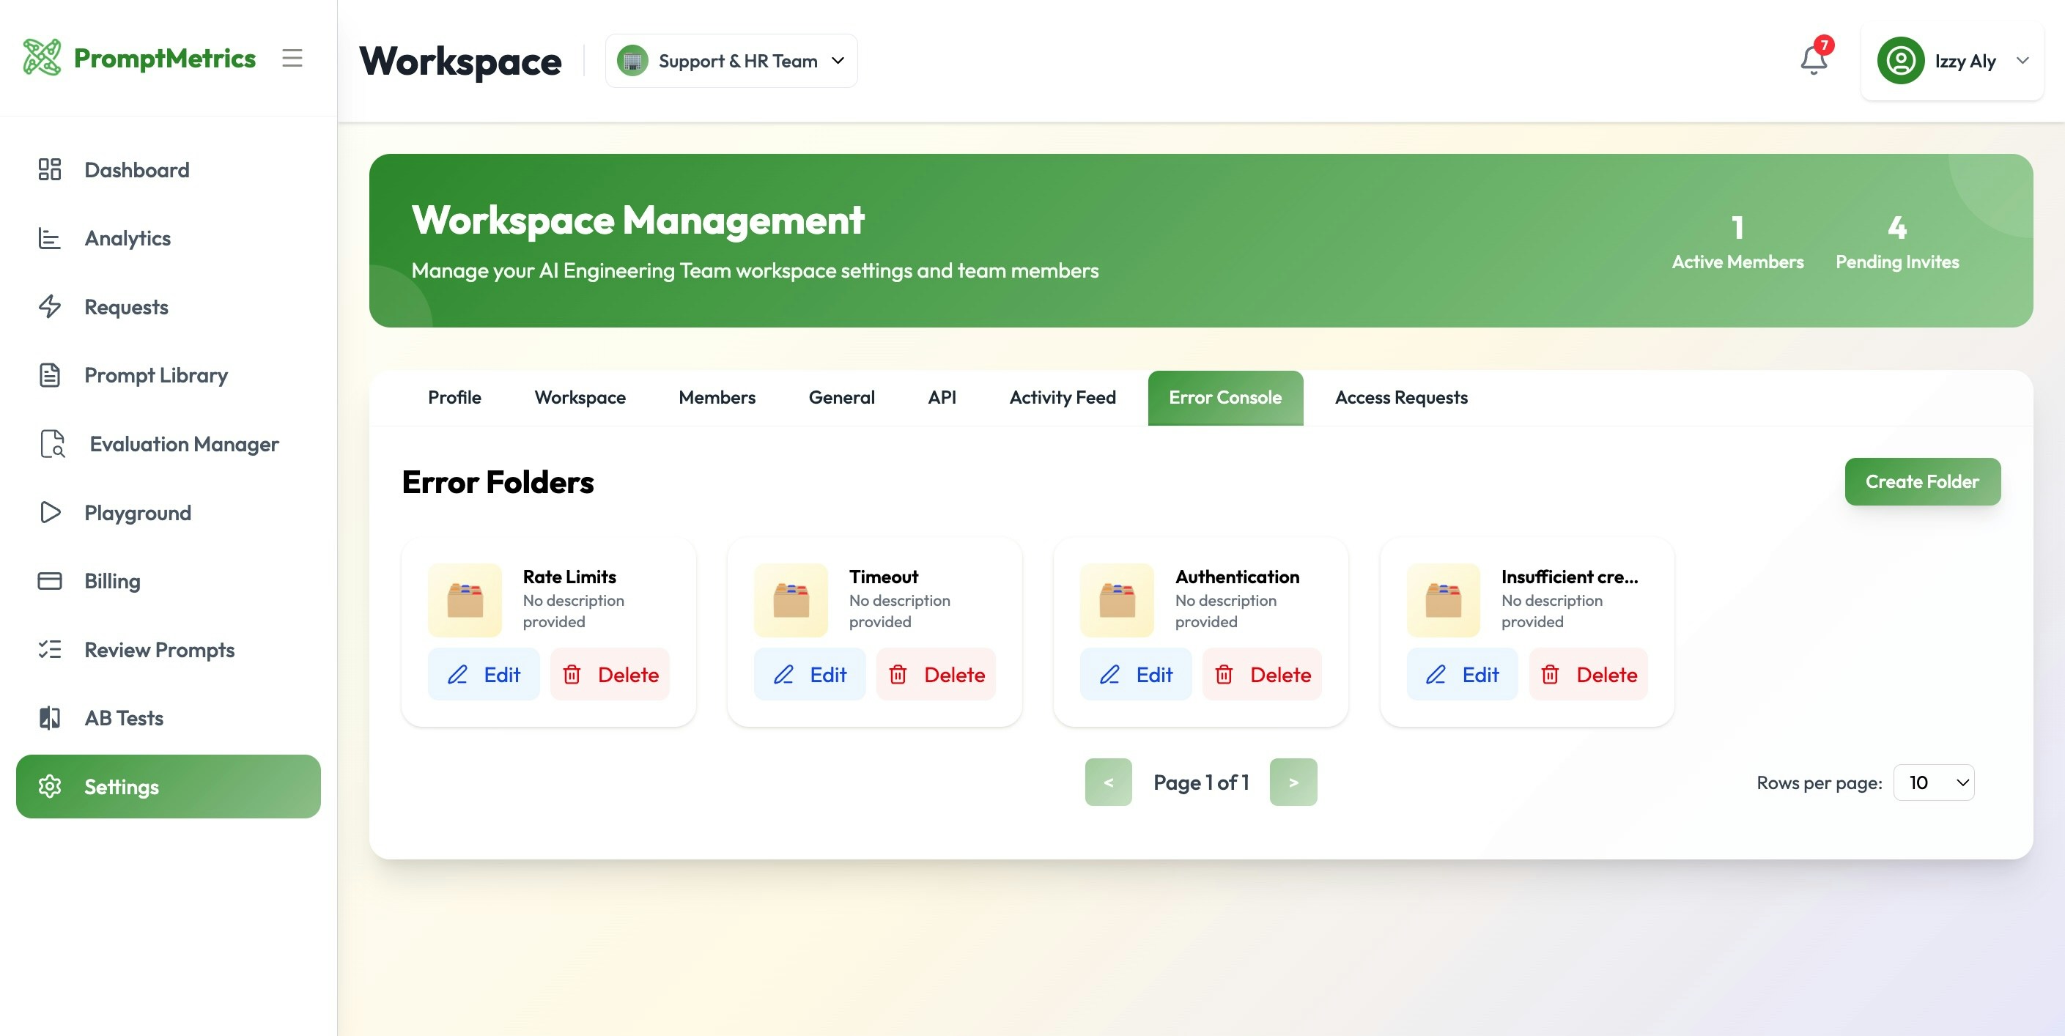Viewport: 2065px width, 1036px height.
Task: Open Evaluation Manager in sidebar
Action: tap(184, 444)
